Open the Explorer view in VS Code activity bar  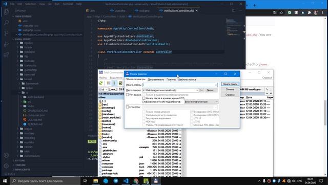(6, 12)
